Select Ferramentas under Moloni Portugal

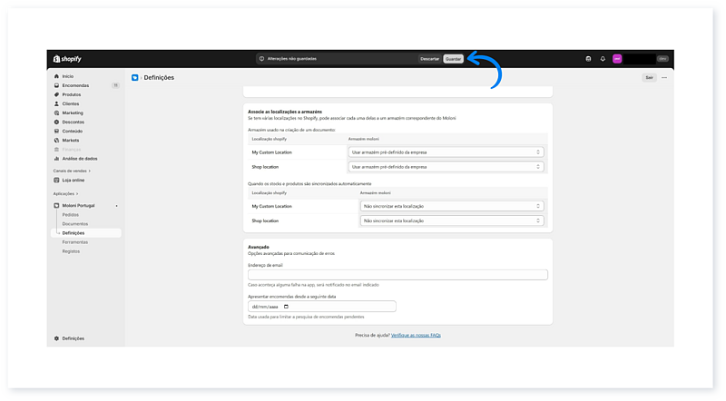75,242
